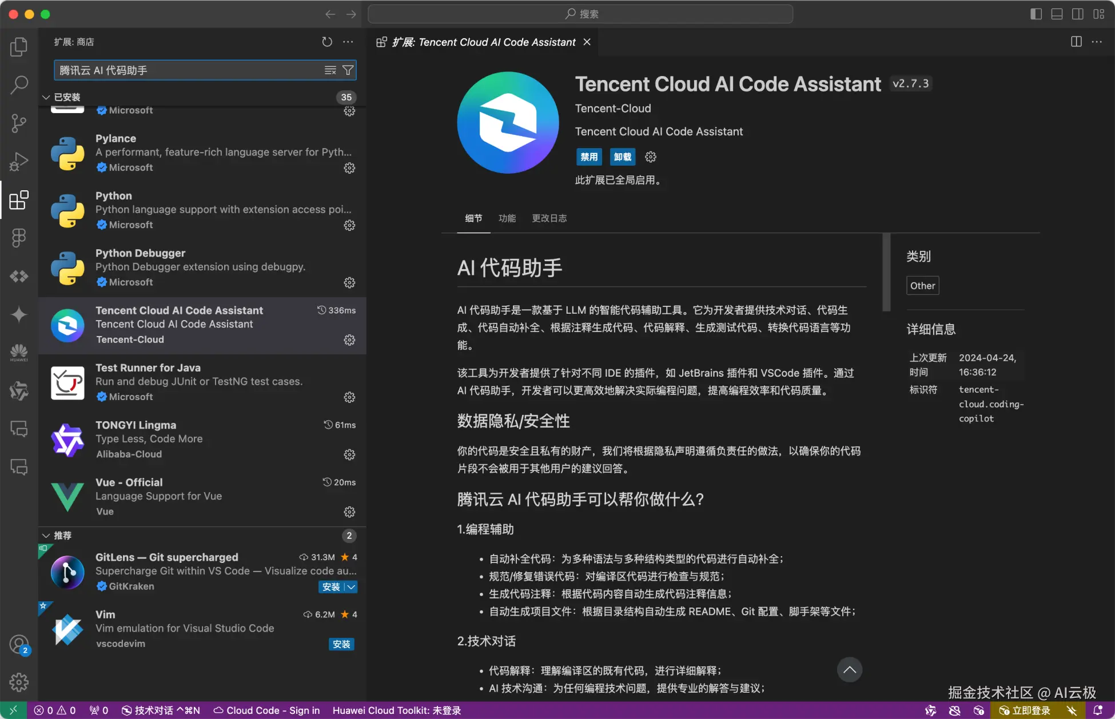Open the Run and Debug view
Image resolution: width=1115 pixels, height=719 pixels.
pyautogui.click(x=19, y=162)
